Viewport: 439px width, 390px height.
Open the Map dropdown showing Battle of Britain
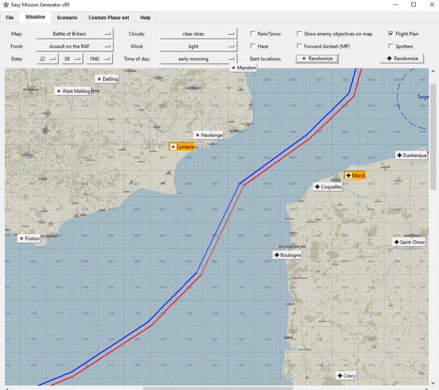[75, 34]
